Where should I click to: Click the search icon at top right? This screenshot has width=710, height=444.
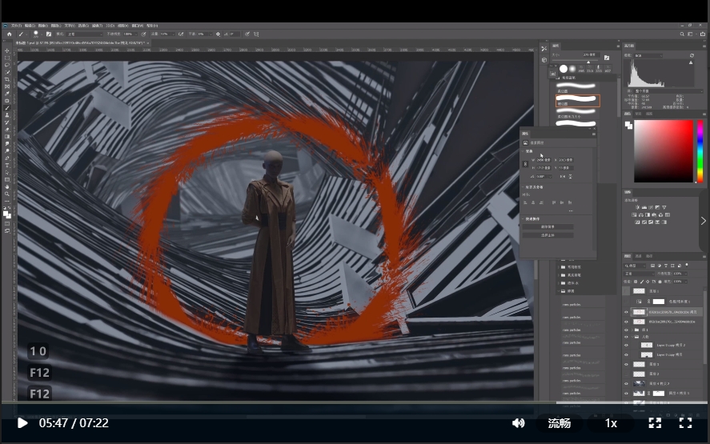tap(682, 34)
